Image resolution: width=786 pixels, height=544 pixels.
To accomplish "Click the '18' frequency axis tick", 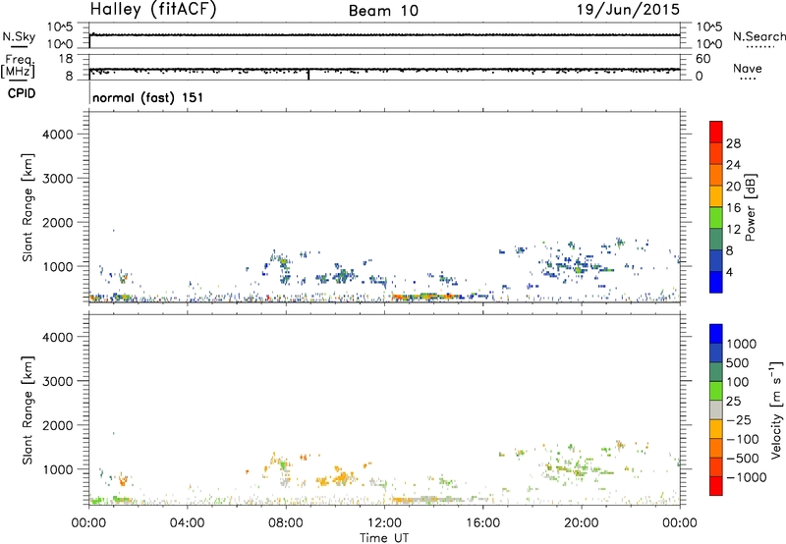I will [66, 59].
